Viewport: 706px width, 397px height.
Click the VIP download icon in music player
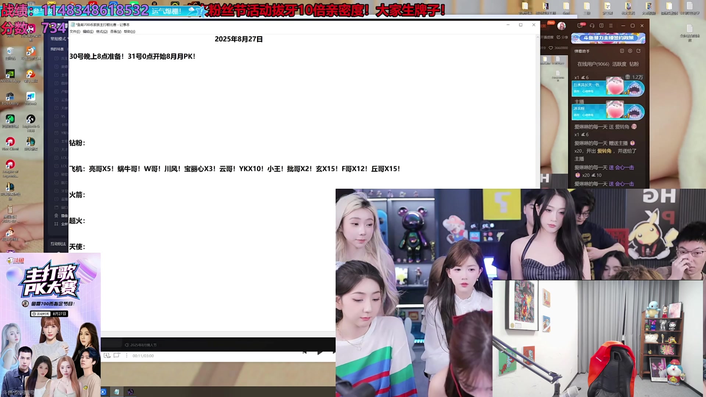(x=107, y=355)
